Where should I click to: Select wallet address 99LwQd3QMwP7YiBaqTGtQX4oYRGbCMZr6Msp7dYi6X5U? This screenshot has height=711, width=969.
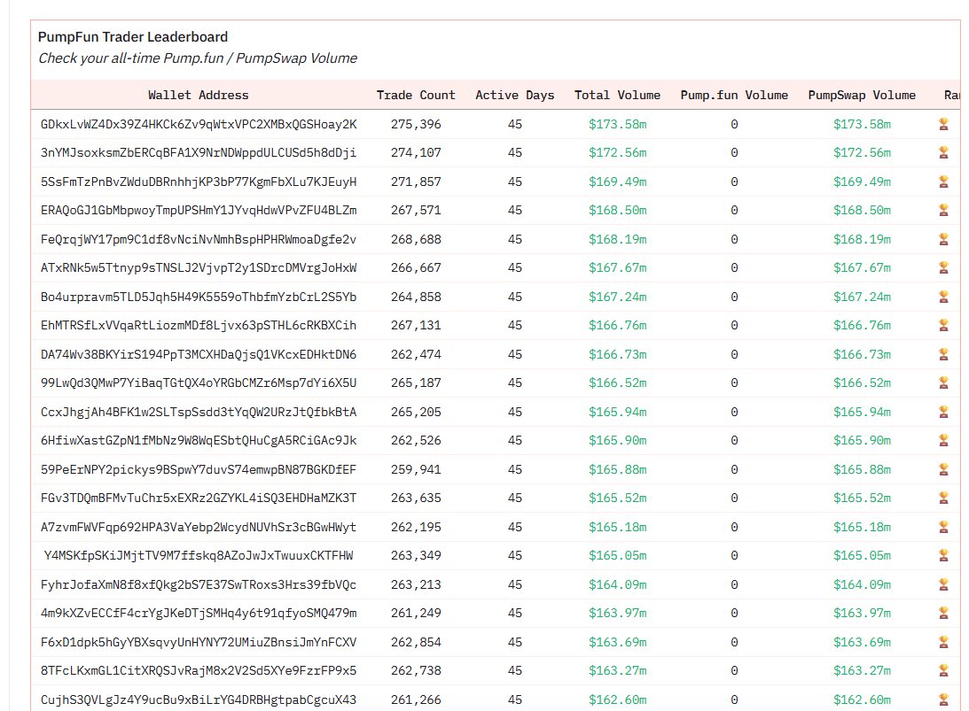tap(199, 383)
